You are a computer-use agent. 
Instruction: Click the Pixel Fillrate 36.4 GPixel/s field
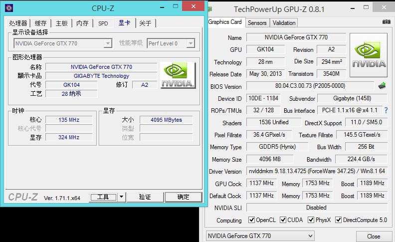[x=269, y=135]
